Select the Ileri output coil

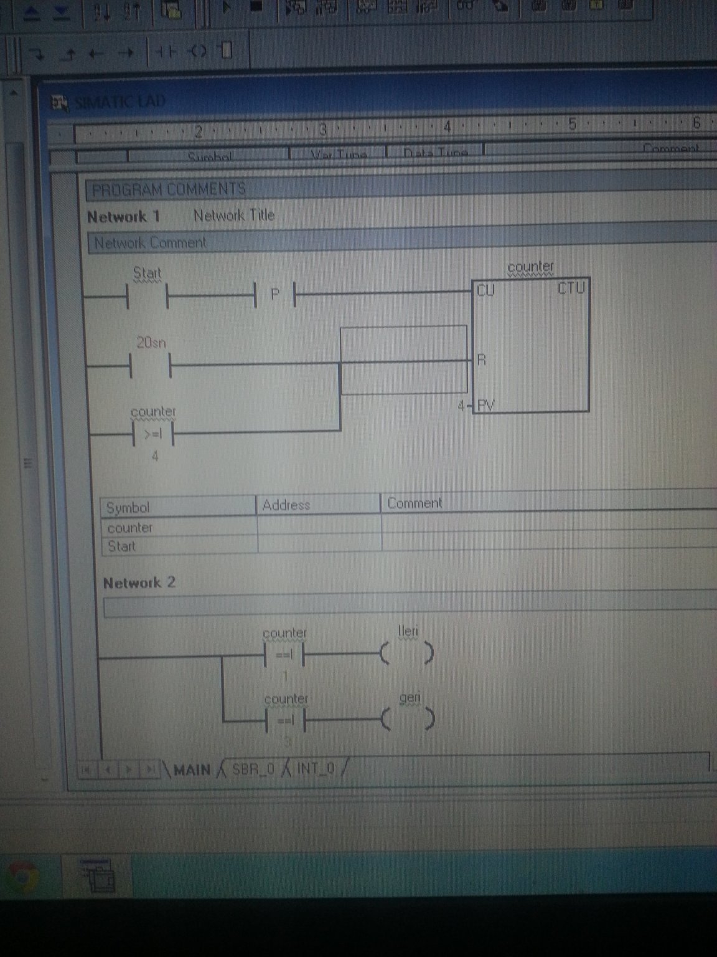[x=407, y=653]
